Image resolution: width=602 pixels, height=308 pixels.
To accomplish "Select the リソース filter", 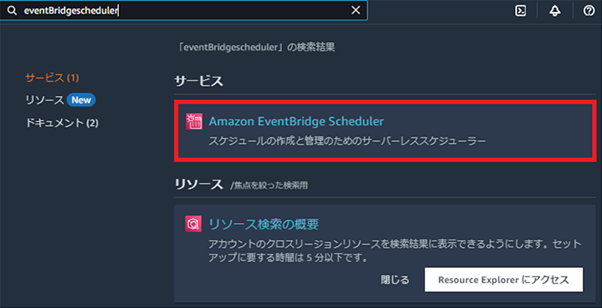I will 44,101.
